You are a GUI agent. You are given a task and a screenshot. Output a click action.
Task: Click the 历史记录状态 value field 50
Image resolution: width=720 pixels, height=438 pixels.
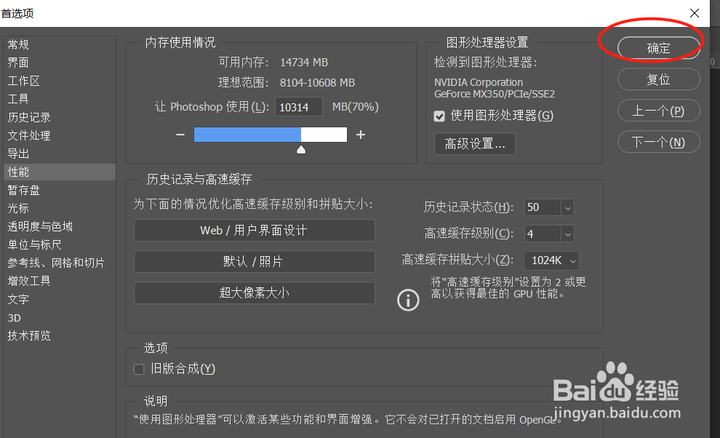(543, 208)
